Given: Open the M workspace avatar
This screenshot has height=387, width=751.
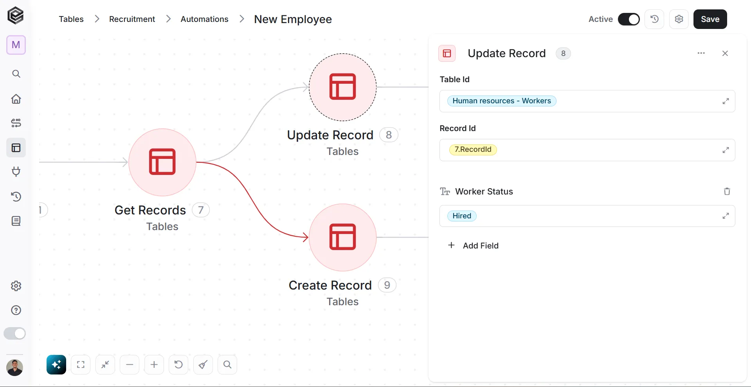Looking at the screenshot, I should [16, 45].
